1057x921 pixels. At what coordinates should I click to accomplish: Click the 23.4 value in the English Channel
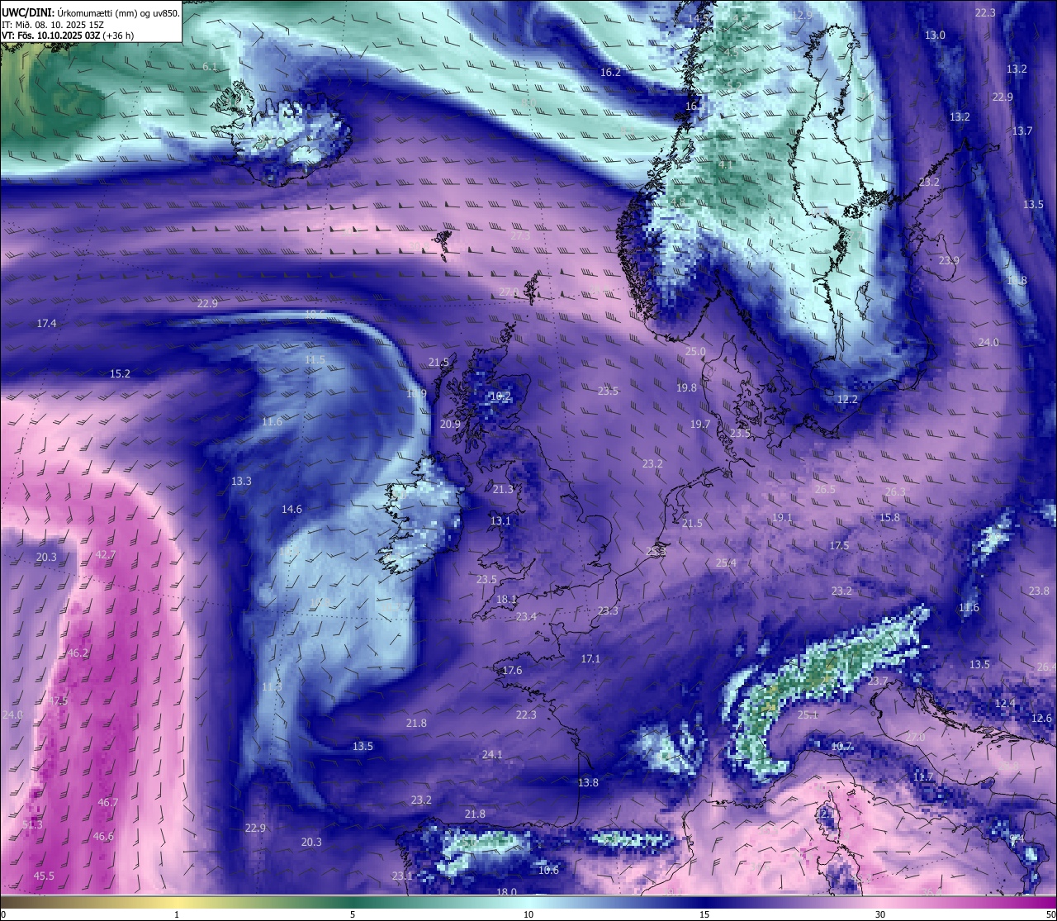[526, 616]
